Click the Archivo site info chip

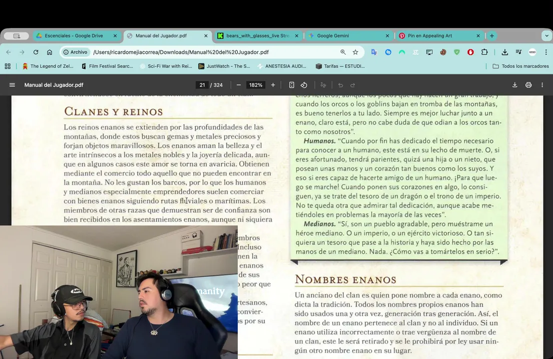[x=75, y=52]
